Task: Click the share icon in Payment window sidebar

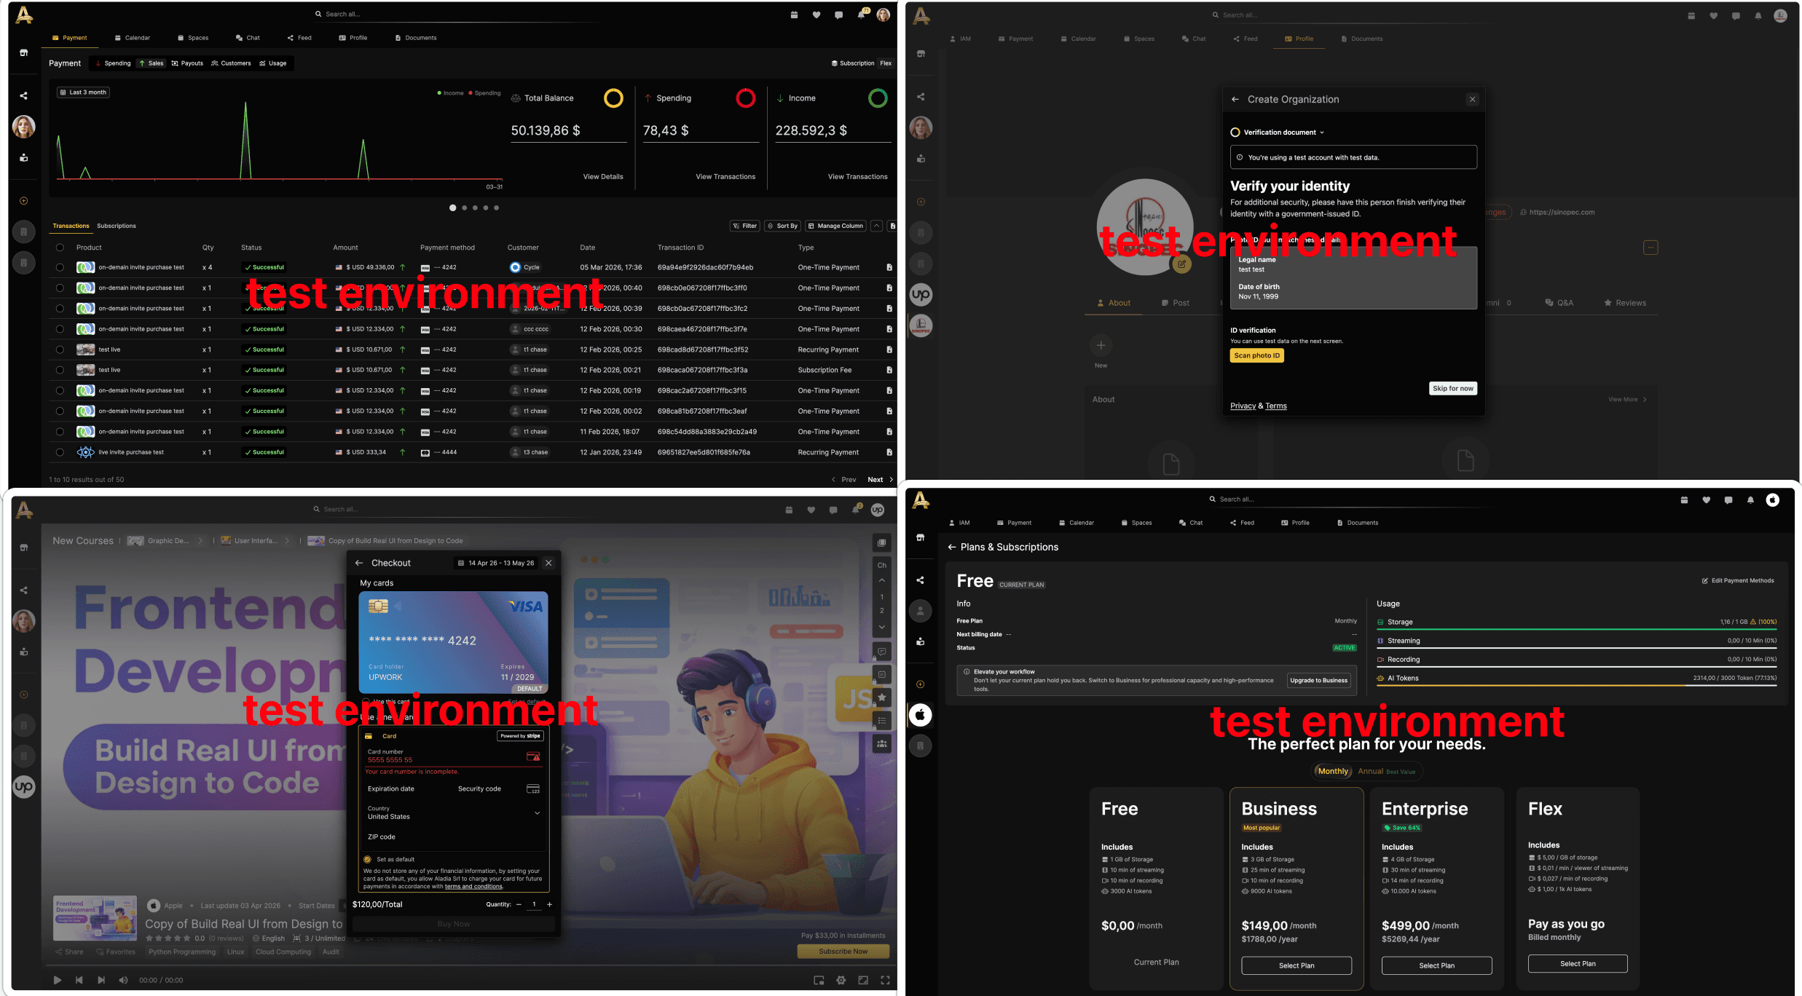Action: (x=24, y=95)
